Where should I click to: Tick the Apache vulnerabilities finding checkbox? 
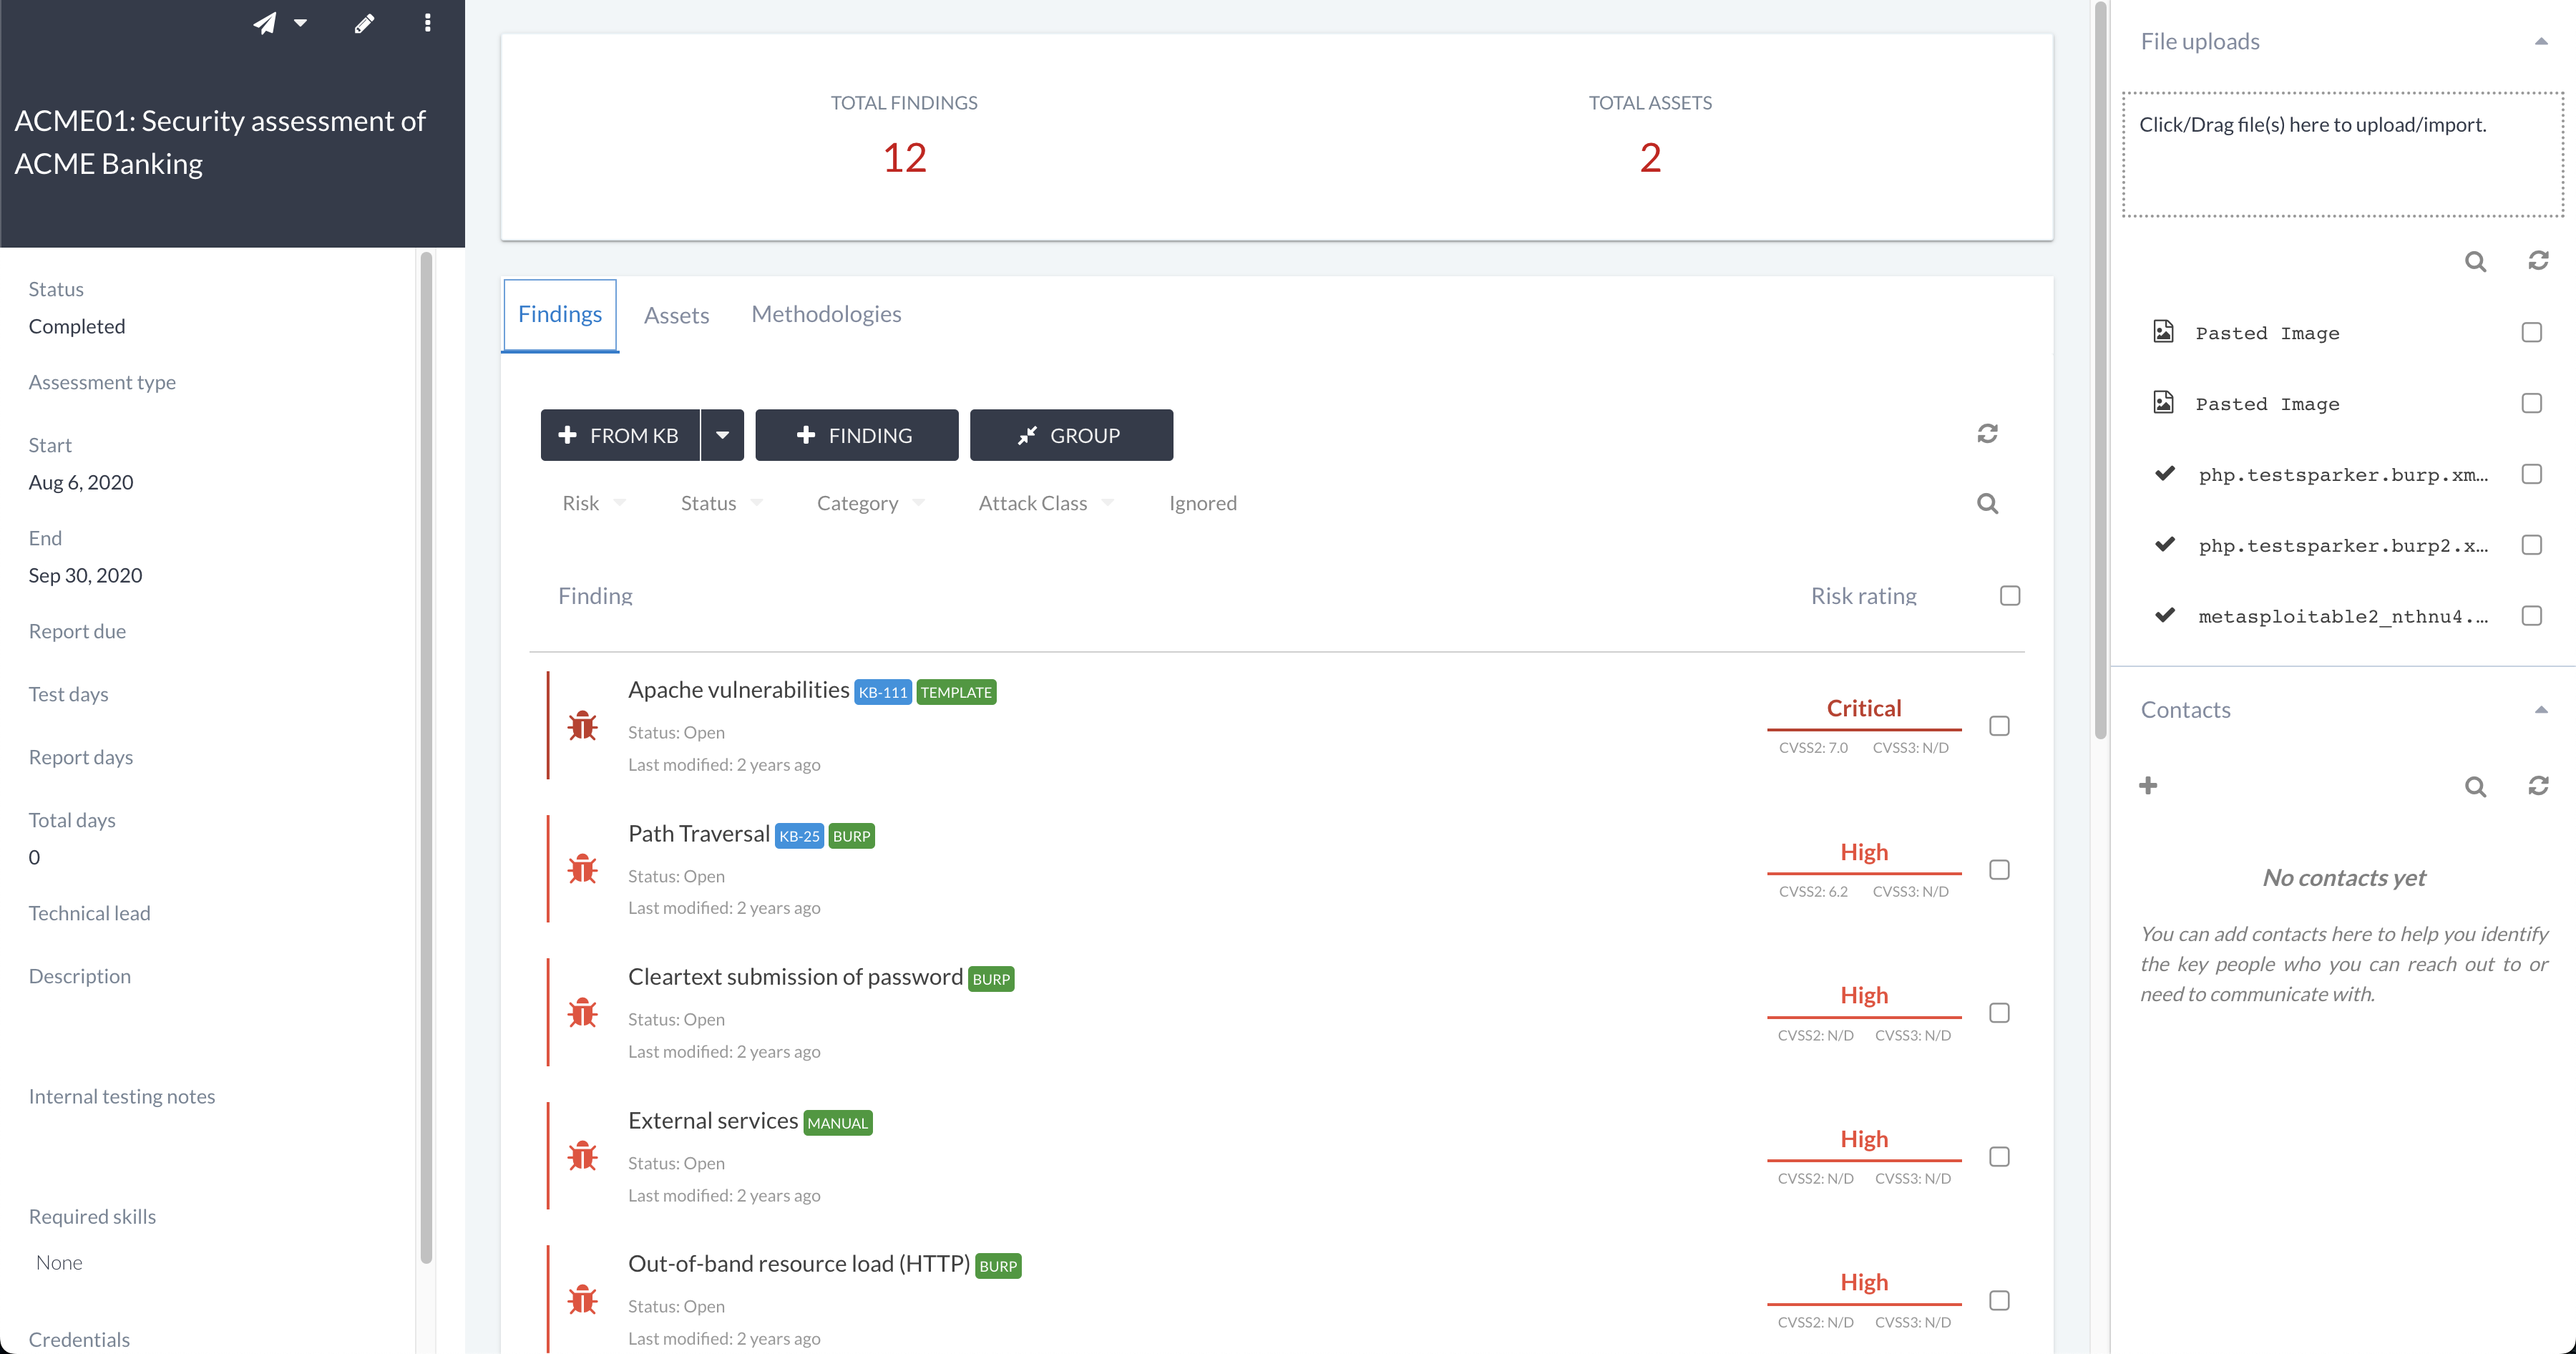[x=1999, y=726]
